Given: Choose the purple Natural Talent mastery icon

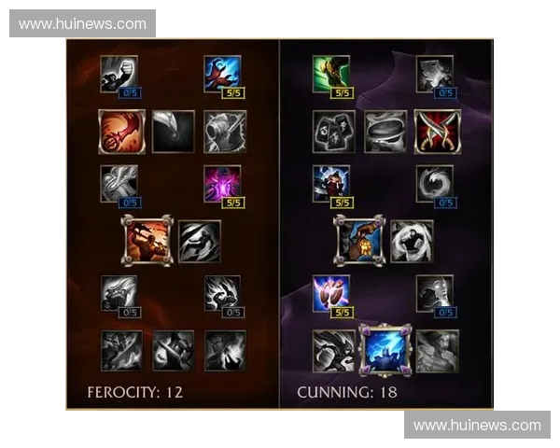Looking at the screenshot, I should (222, 184).
